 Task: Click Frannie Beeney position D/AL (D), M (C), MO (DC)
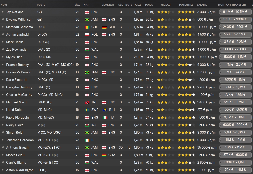tap(55, 65)
